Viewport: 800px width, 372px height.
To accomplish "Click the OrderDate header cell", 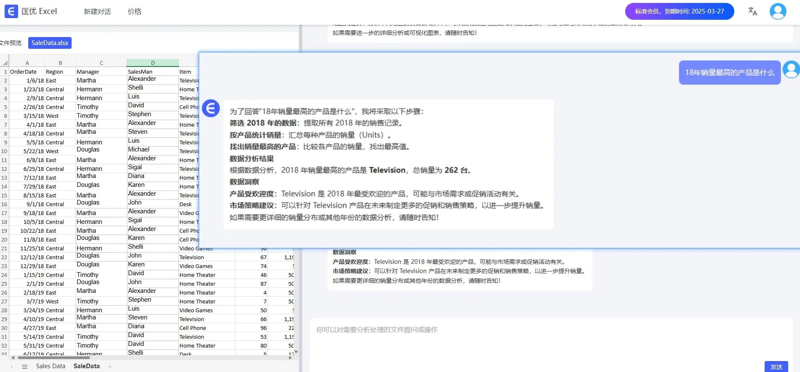I will [27, 72].
